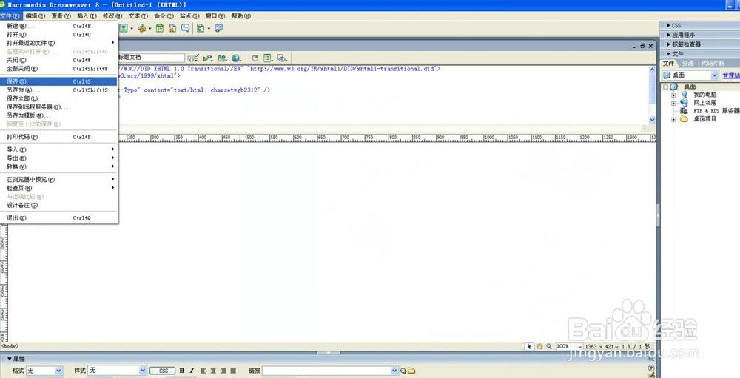Expand the Export (导出) submenu
740x378 pixels.
pyautogui.click(x=59, y=158)
